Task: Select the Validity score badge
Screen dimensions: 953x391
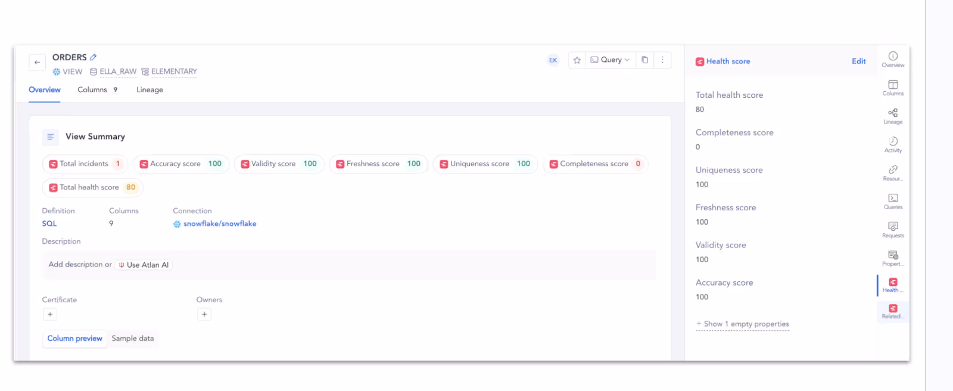Action: click(x=279, y=164)
